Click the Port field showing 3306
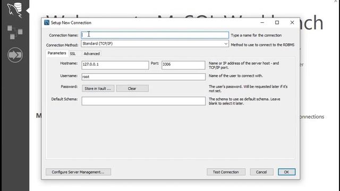This screenshot has width=340, height=191. [183, 65]
